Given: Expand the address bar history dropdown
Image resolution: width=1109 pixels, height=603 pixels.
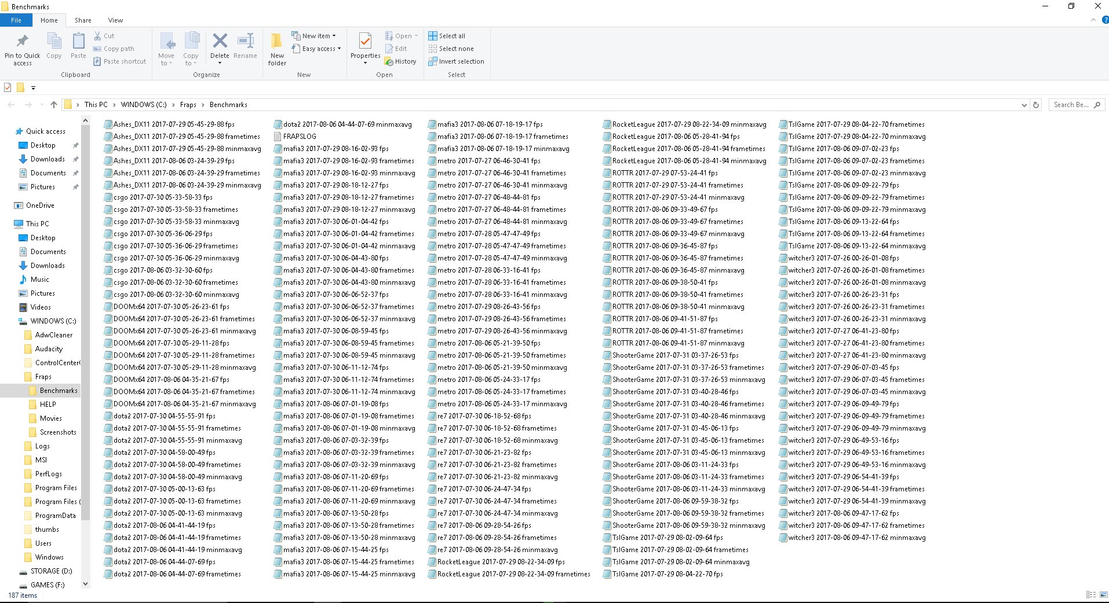Looking at the screenshot, I should point(1024,105).
